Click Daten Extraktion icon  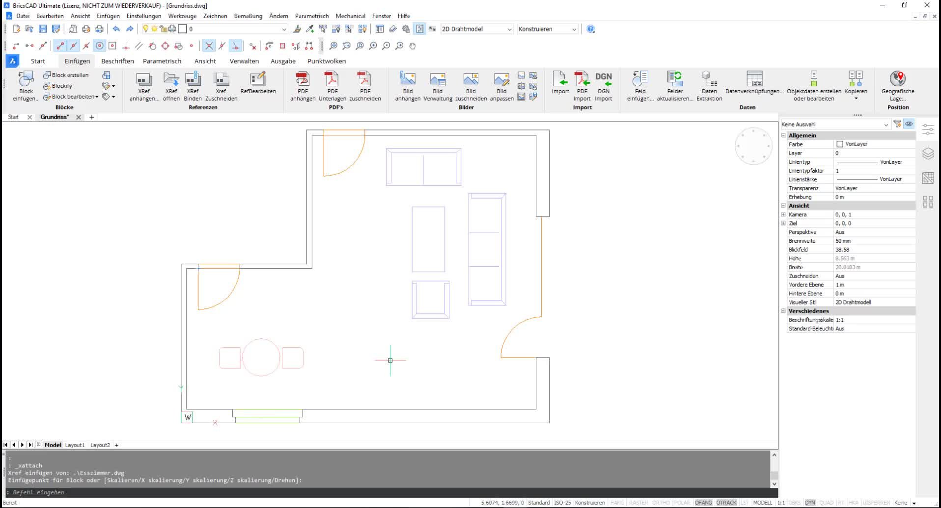pos(709,78)
